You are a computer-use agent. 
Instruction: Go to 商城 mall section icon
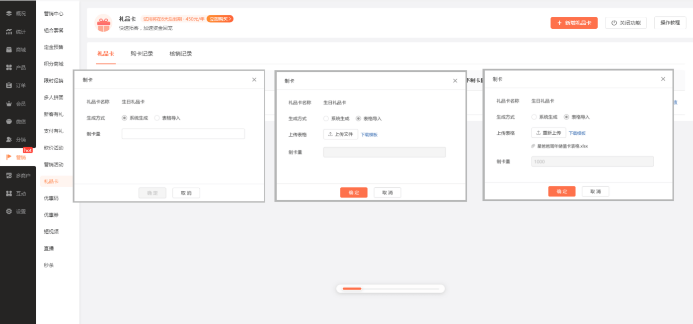tap(9, 50)
